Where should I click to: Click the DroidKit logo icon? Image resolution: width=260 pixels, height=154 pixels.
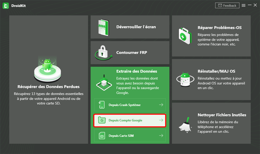tap(6, 6)
